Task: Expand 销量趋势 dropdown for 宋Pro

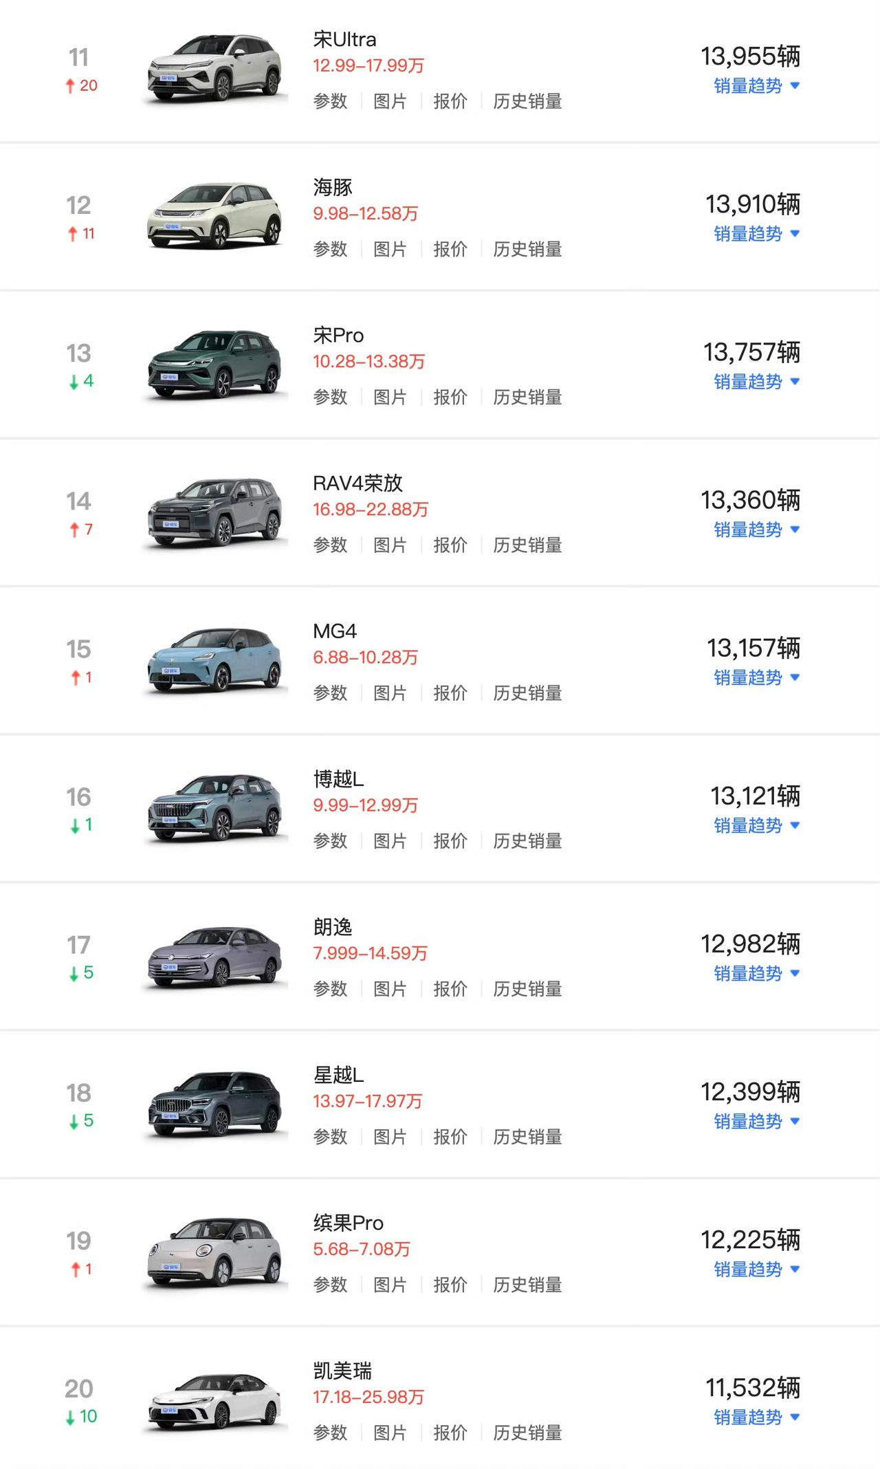Action: coord(756,382)
